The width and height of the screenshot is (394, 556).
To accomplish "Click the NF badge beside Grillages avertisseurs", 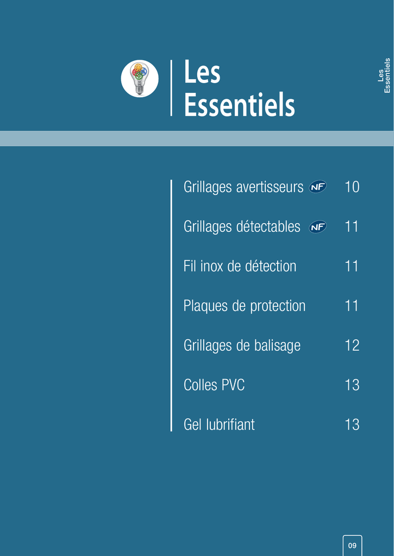I will click(318, 187).
